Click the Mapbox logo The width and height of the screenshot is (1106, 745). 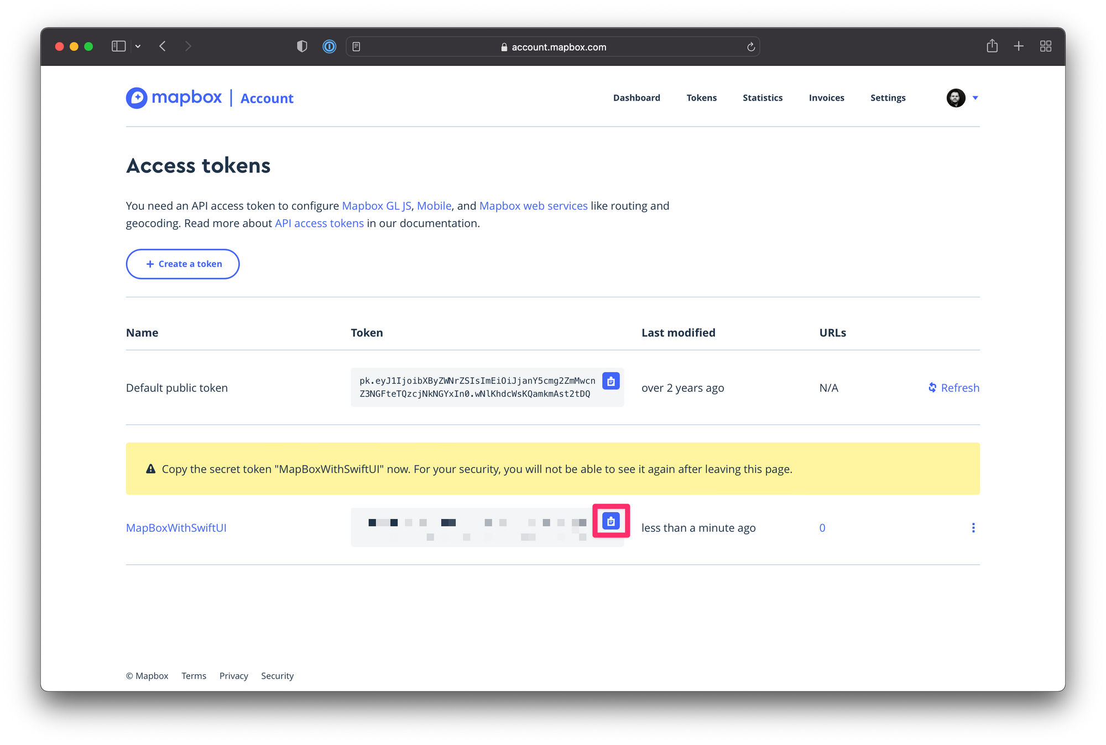174,98
